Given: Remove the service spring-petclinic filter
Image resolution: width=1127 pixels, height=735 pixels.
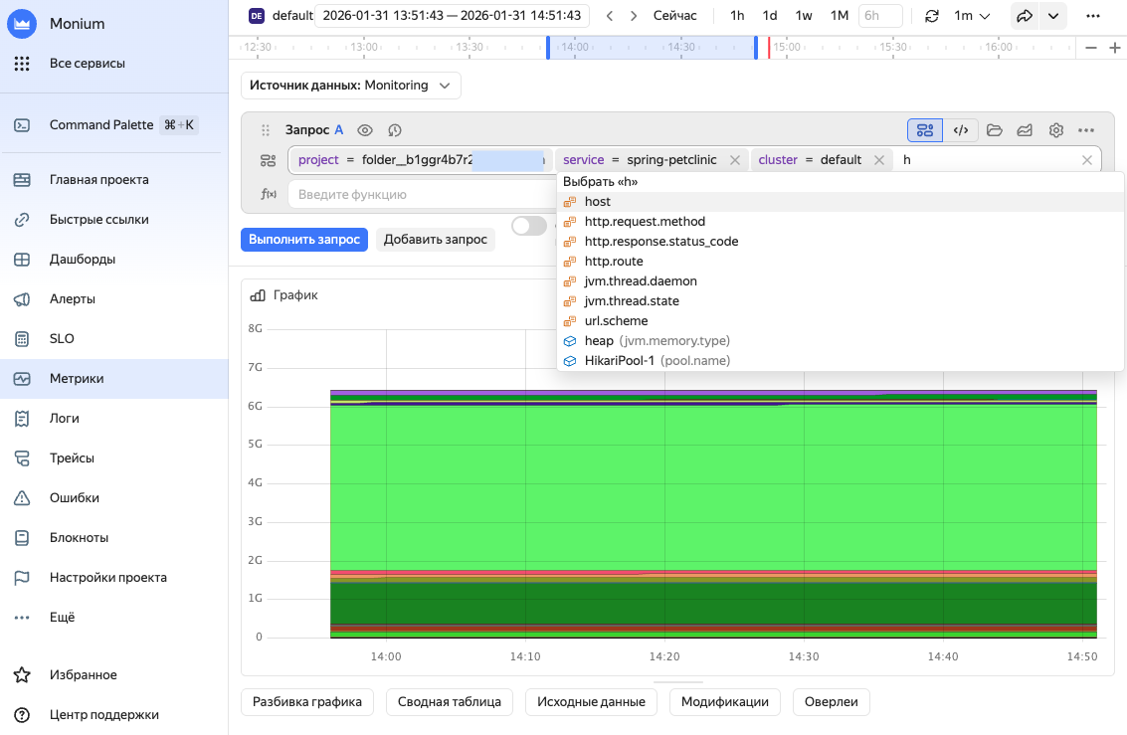Looking at the screenshot, I should [x=735, y=160].
